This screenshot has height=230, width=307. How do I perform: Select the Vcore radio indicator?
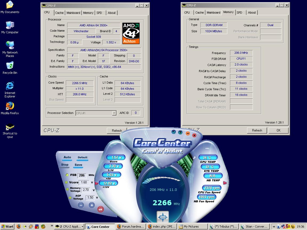pyautogui.click(x=66, y=182)
